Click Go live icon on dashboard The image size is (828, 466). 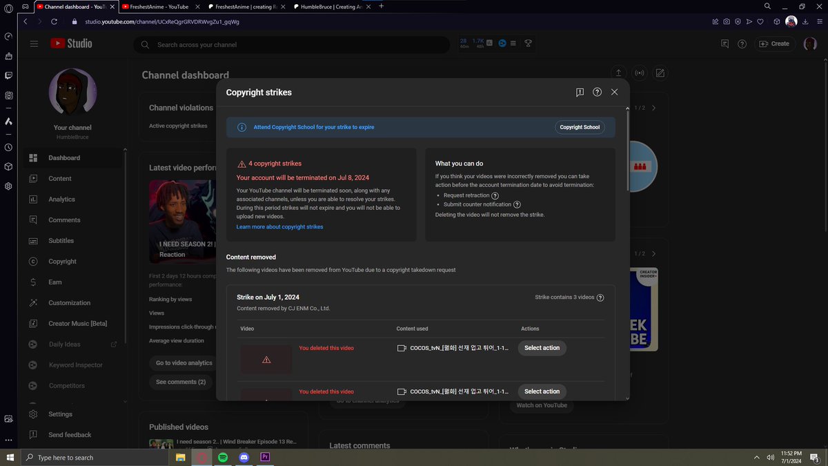639,72
